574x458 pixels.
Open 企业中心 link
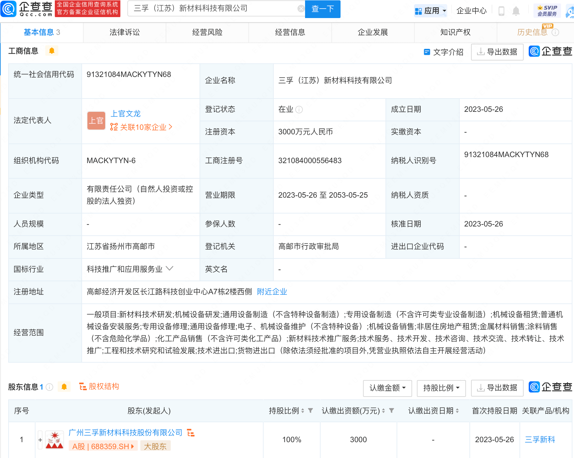pyautogui.click(x=471, y=11)
